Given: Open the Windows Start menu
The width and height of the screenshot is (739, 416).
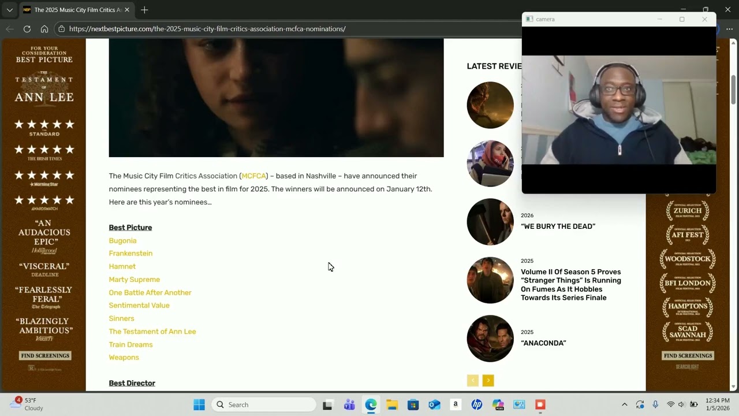Looking at the screenshot, I should [x=199, y=404].
